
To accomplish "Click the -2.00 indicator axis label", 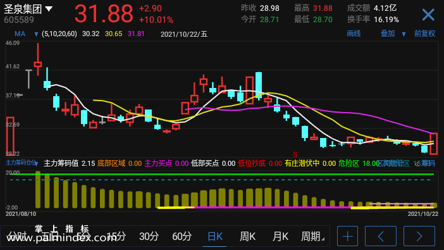I will pyautogui.click(x=11, y=208).
